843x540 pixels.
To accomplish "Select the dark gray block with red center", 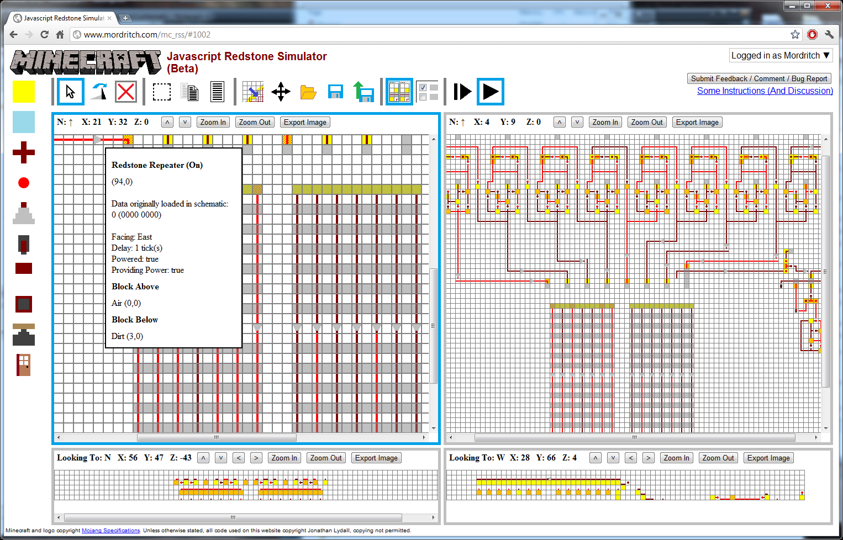I will [x=24, y=244].
